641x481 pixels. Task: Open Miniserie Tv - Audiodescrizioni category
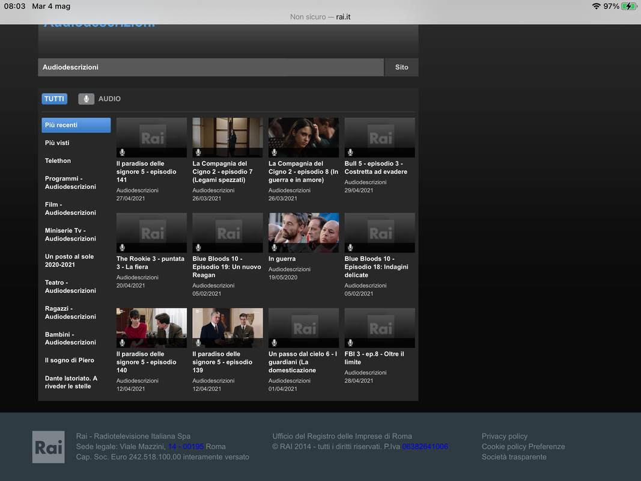coord(70,234)
